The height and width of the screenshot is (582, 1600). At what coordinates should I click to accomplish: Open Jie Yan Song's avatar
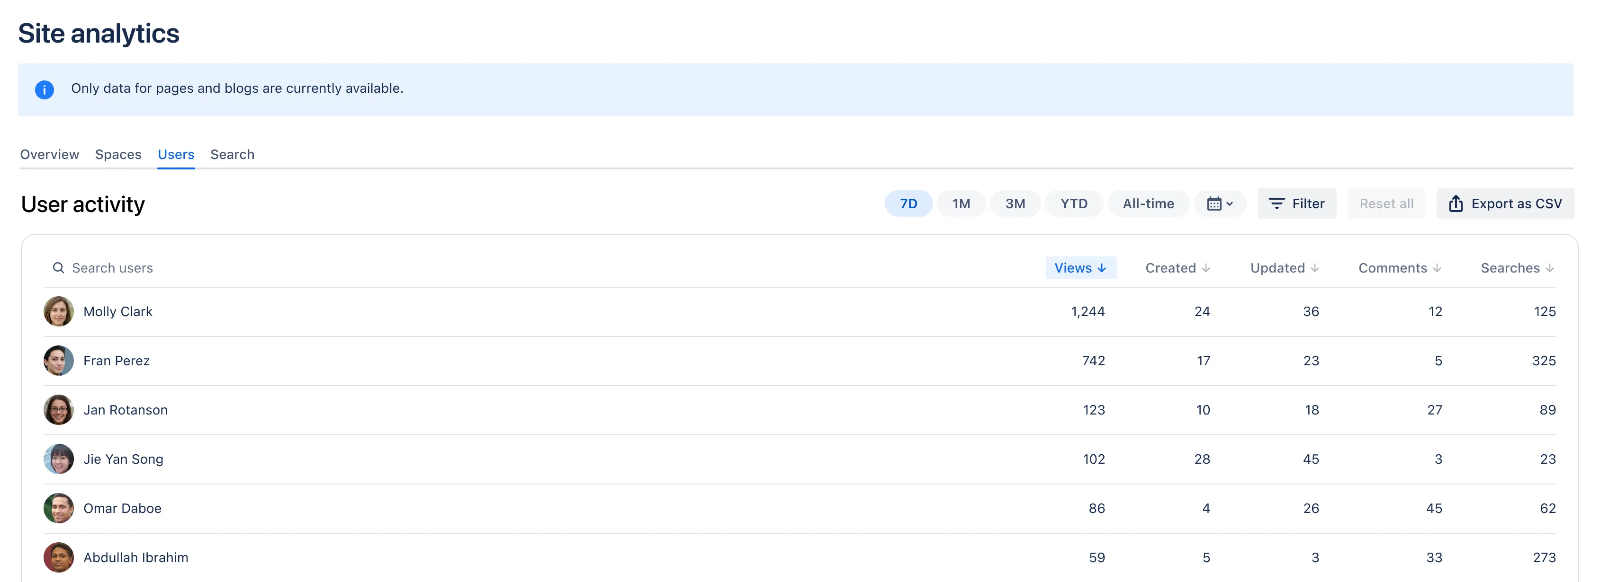point(58,459)
